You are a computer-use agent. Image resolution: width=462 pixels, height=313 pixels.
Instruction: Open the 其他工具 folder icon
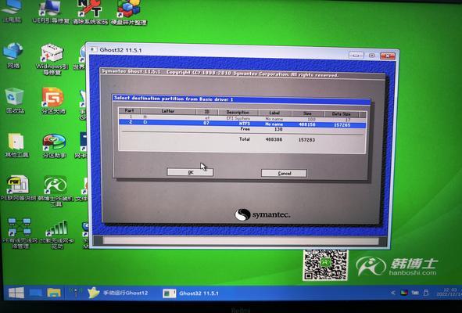(16, 145)
